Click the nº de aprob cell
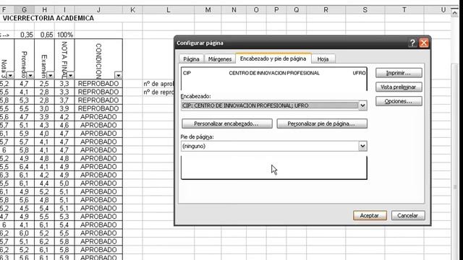 coord(159,84)
